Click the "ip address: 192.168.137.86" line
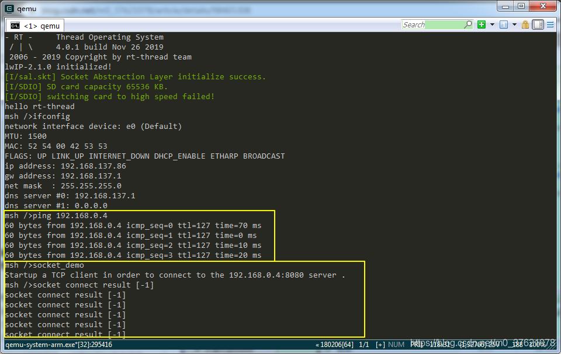This screenshot has width=561, height=354. [65, 166]
